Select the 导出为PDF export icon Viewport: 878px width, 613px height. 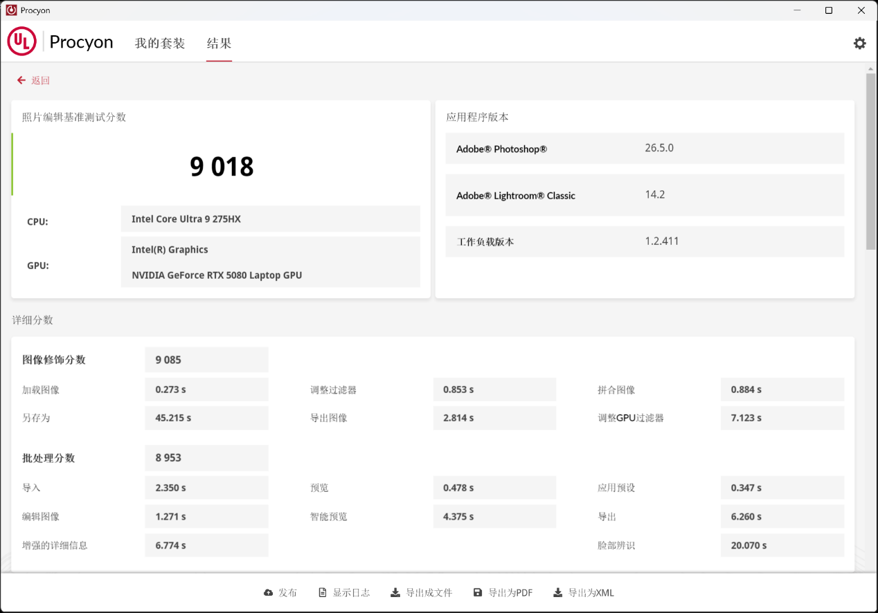(476, 592)
